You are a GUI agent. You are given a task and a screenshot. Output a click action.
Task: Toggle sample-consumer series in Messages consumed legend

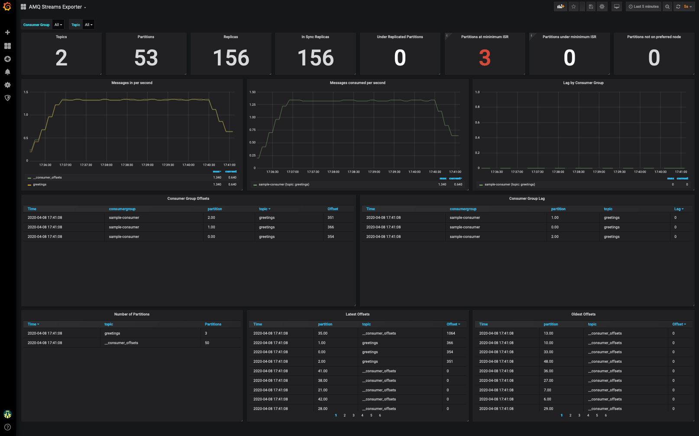click(x=284, y=185)
